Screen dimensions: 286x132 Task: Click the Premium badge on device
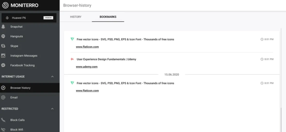(x=48, y=18)
